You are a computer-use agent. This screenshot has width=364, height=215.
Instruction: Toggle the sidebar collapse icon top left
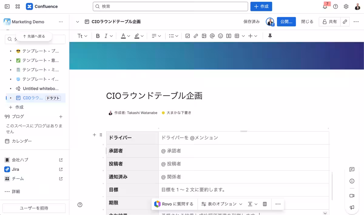click(x=7, y=6)
